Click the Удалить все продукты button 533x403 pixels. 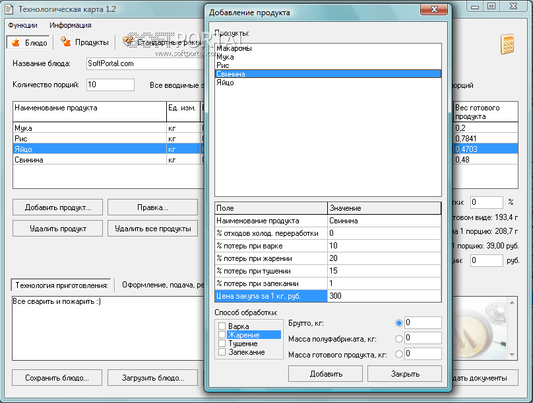click(152, 229)
